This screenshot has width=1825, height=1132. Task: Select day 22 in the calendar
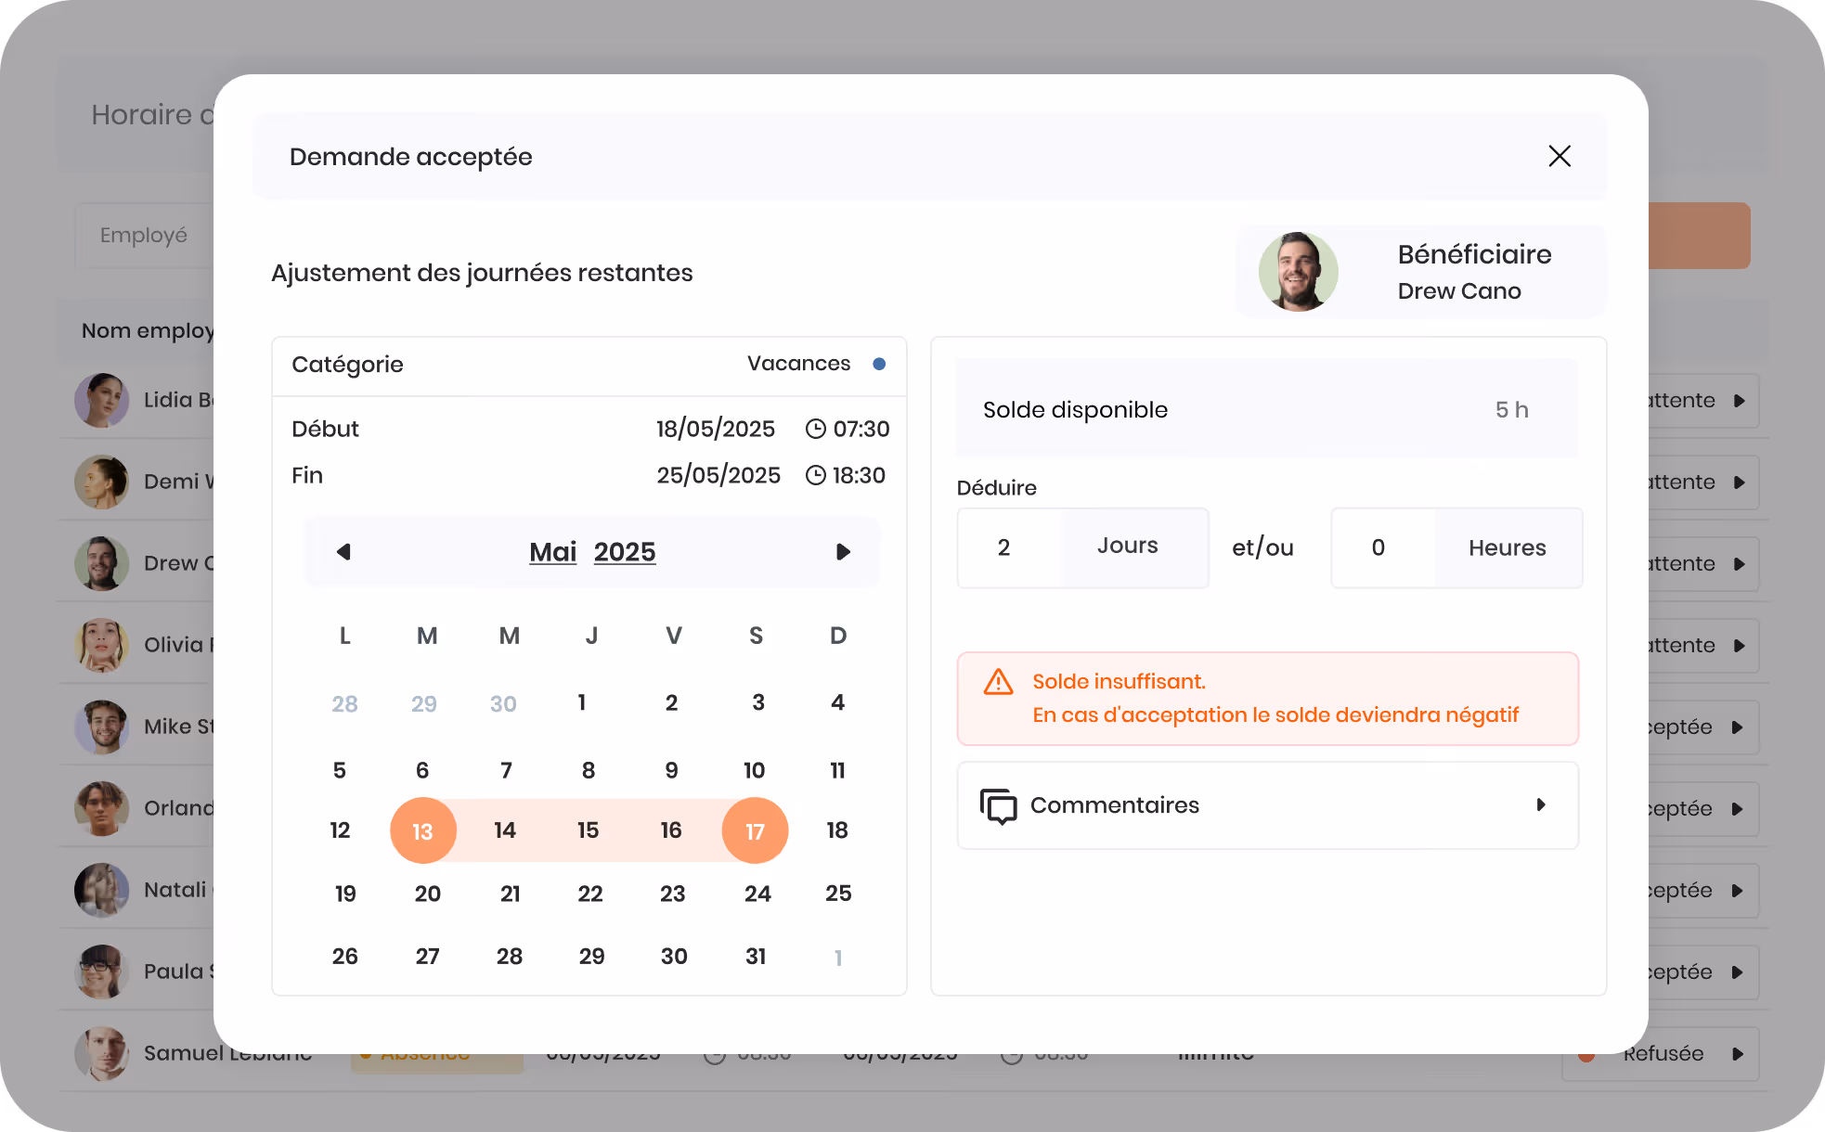590,894
